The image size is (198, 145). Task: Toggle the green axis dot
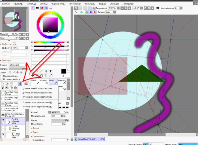point(87,12)
